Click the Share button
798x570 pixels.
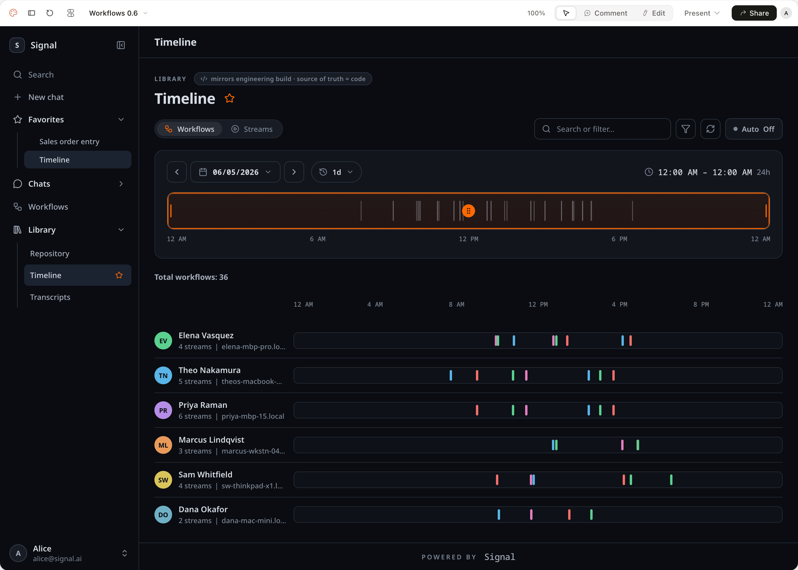(754, 13)
